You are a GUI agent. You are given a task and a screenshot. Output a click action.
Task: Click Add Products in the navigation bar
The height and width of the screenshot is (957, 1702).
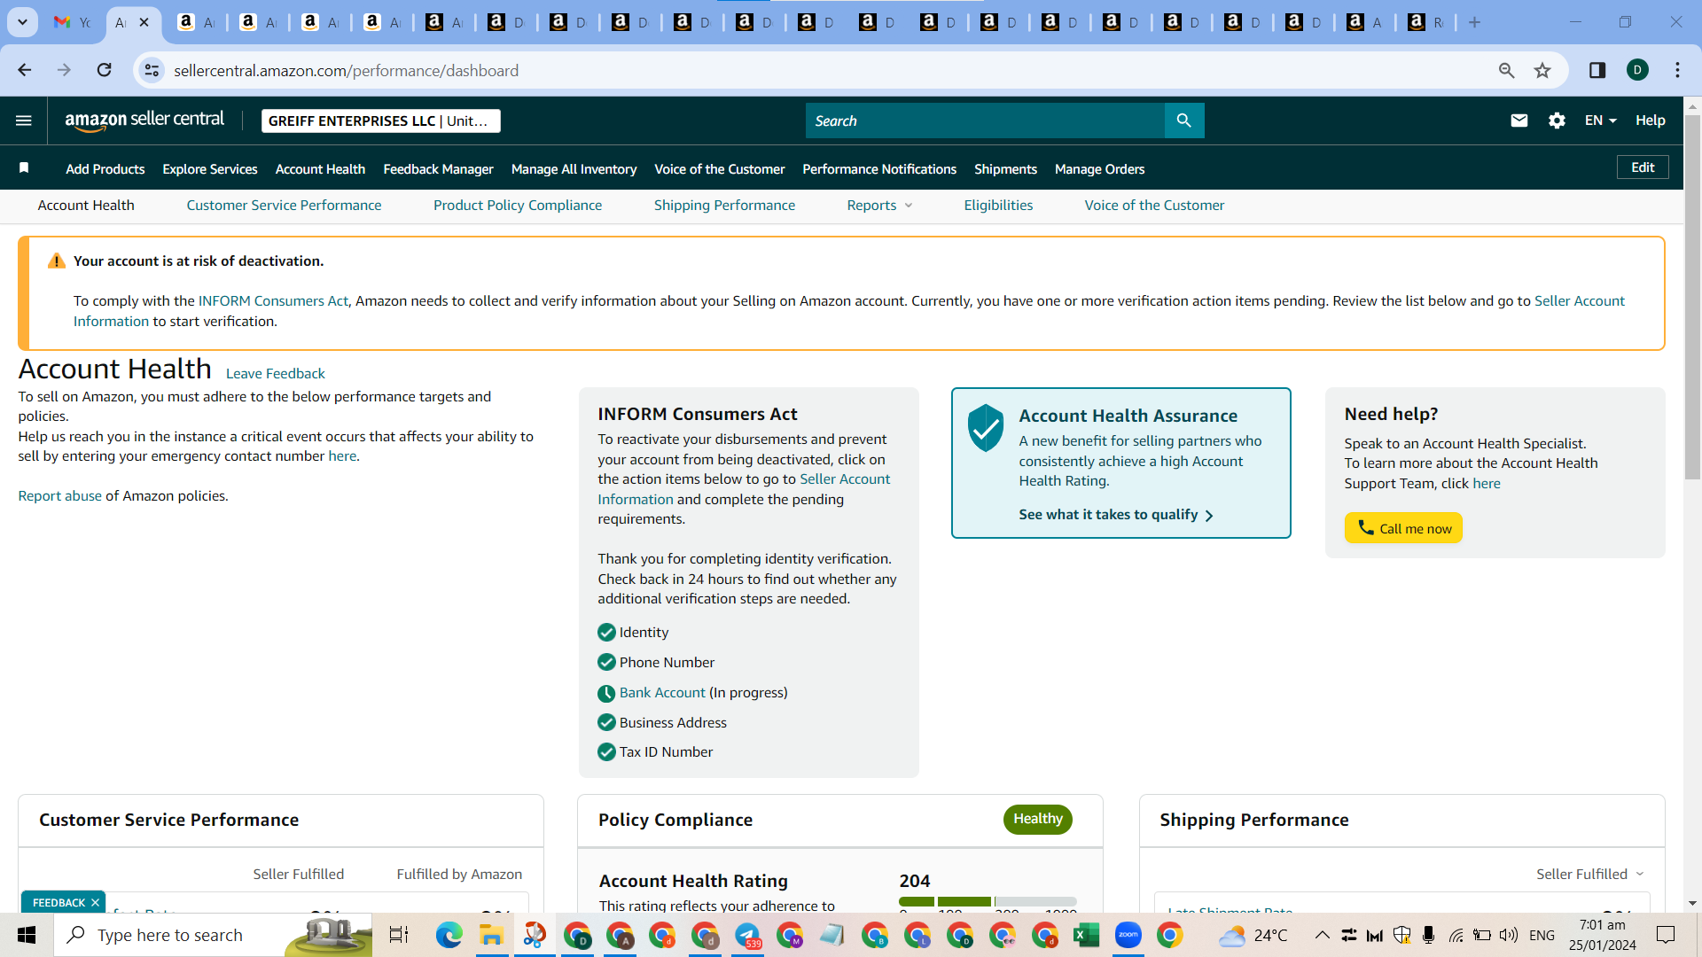pos(105,169)
